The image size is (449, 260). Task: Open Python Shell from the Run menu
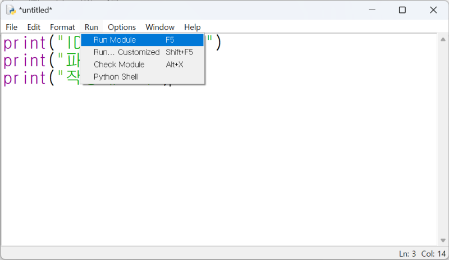click(143, 77)
